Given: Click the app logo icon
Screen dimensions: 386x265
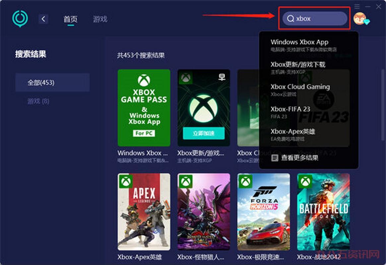Looking at the screenshot, I should click(x=20, y=19).
